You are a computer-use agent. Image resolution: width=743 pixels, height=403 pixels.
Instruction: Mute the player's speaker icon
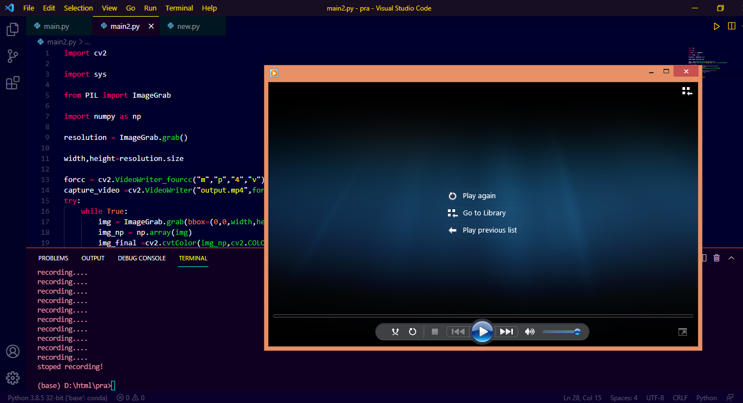(530, 331)
